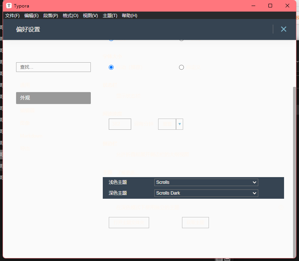Click the 重置 reading speed button
Viewport: 299px width, 261px height.
[x=167, y=124]
